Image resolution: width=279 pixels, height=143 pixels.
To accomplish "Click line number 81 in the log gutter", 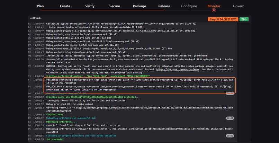I will [x=29, y=24].
